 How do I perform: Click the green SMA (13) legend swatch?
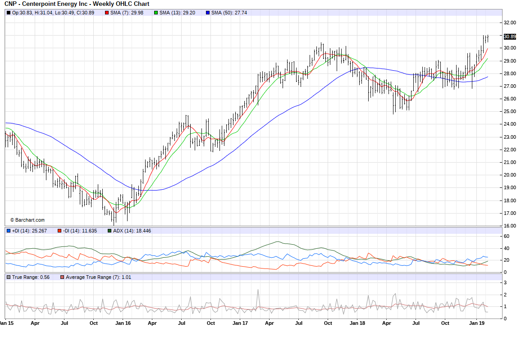pyautogui.click(x=156, y=13)
